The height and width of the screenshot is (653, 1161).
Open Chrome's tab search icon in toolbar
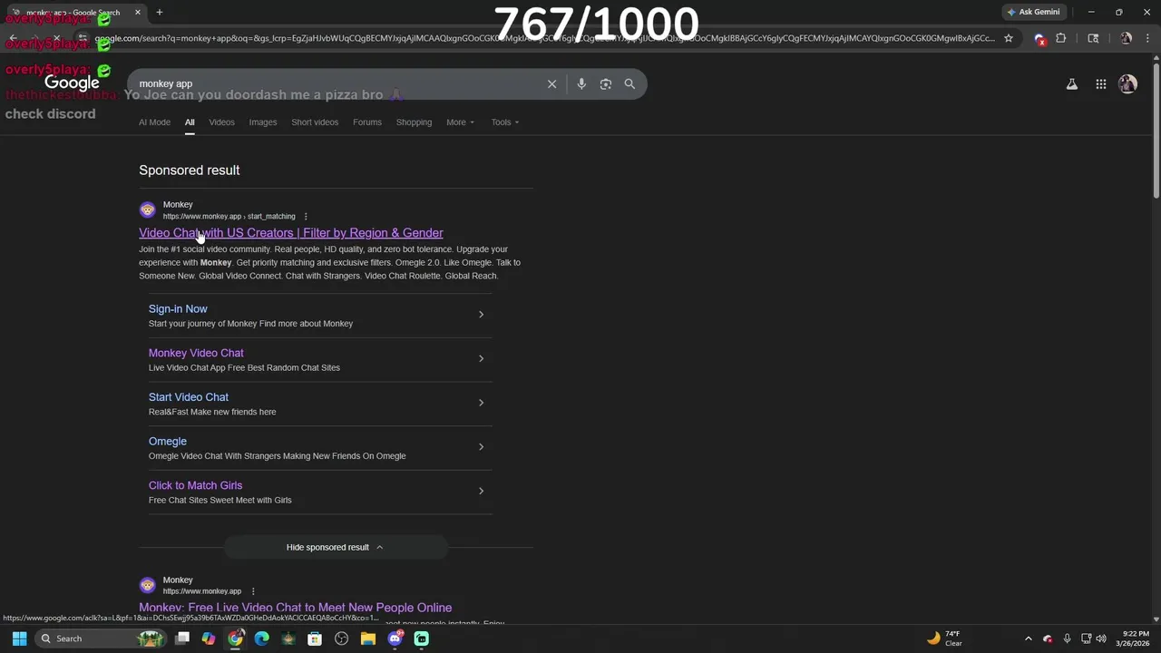(x=1093, y=38)
